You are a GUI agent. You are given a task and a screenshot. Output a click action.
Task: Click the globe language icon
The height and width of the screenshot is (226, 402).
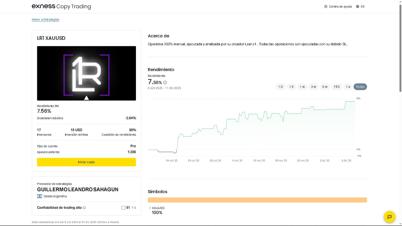coord(357,7)
